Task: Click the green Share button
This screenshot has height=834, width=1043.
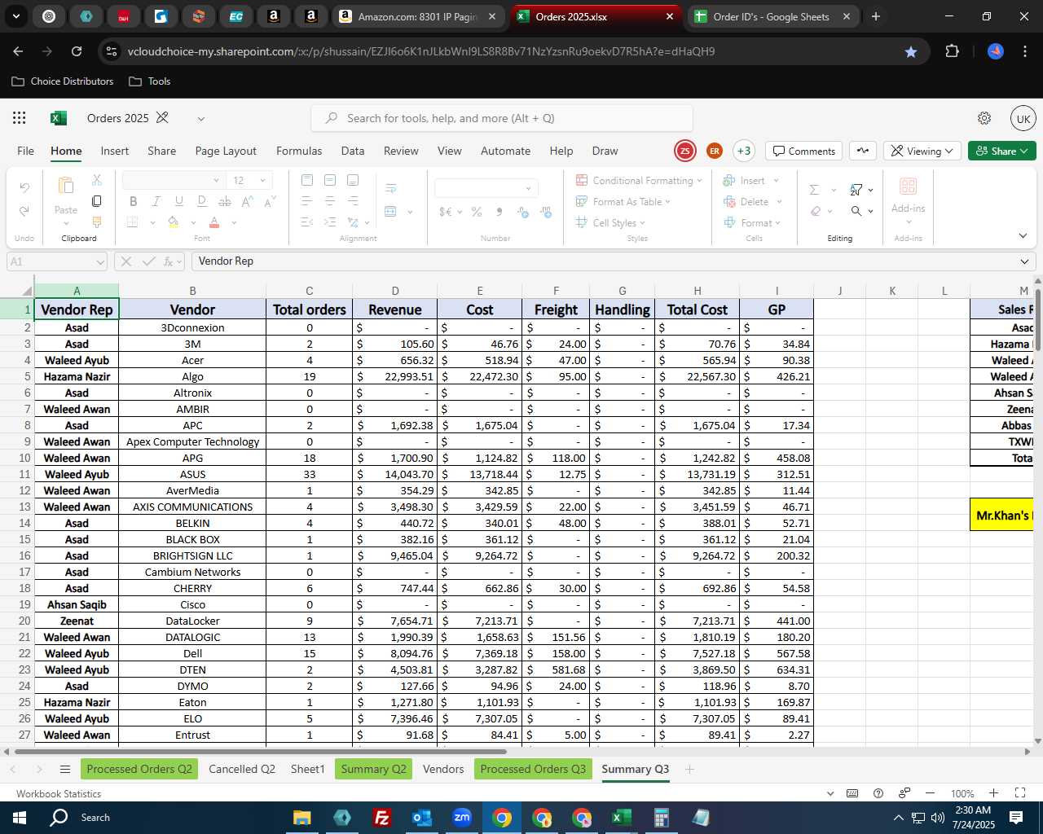Action: point(1001,151)
